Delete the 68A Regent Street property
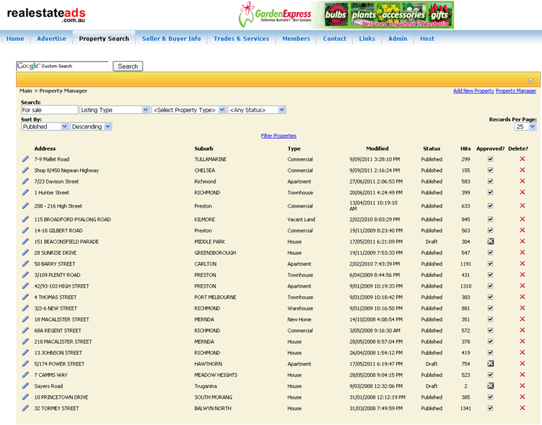This screenshot has width=542, height=425. pos(522,330)
